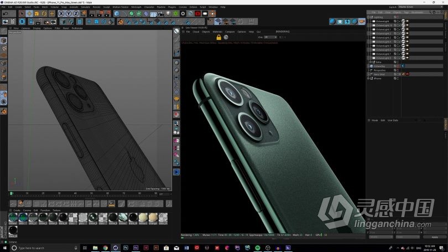The height and width of the screenshot is (252, 448).
Task: Toggle visibility dots of iPhone object
Action: (398, 79)
